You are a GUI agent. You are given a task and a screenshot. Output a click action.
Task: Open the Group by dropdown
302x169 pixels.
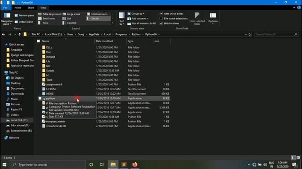tap(136, 14)
